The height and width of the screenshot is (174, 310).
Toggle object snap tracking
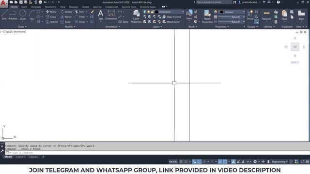[220, 161]
